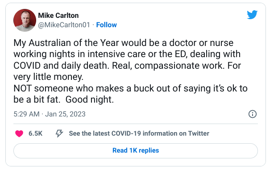Click the tweet's first line about Australian of the Year
This screenshot has width=278, height=170.
click(124, 43)
